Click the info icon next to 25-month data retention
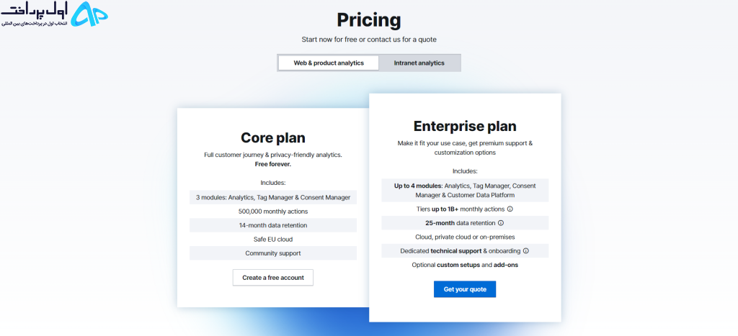Screen dimensions: 738x336 tap(501, 223)
